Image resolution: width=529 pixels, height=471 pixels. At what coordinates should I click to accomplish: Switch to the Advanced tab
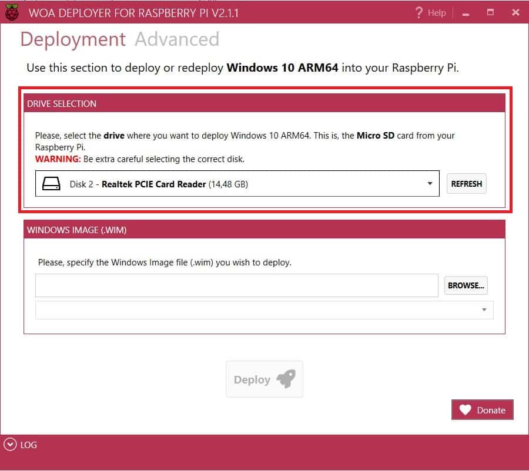[177, 39]
